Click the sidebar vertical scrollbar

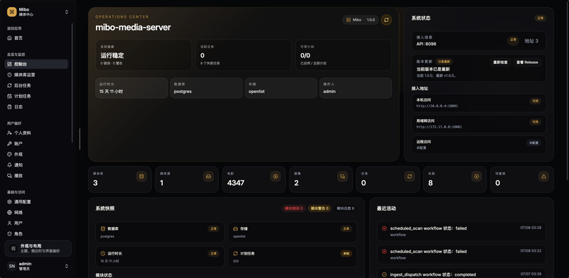coord(72,83)
